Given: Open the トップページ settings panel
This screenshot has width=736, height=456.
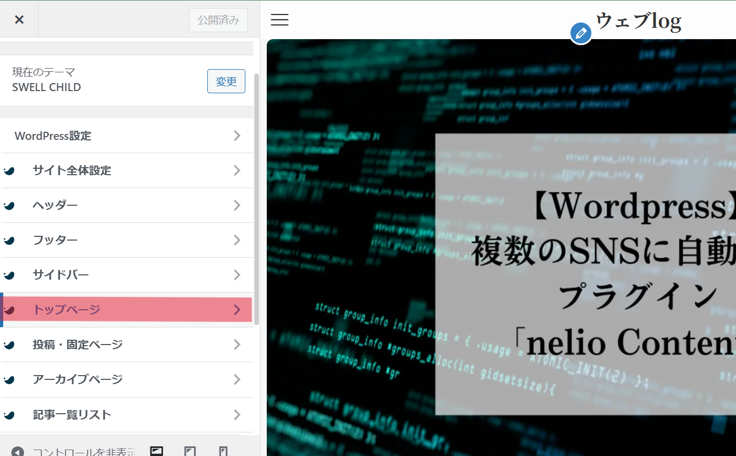Looking at the screenshot, I should 127,310.
